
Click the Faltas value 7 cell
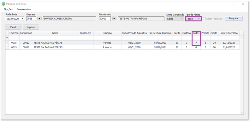point(196,43)
